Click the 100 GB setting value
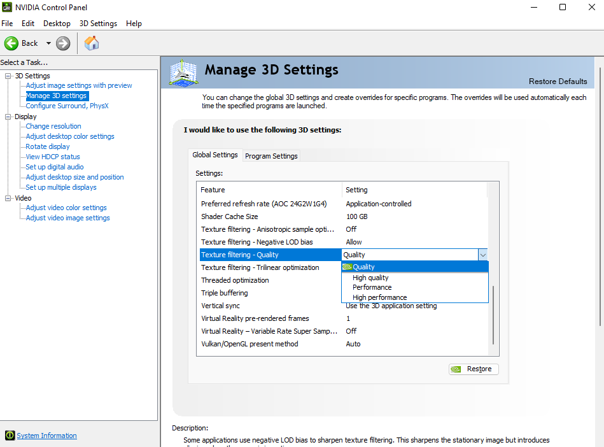 click(356, 216)
